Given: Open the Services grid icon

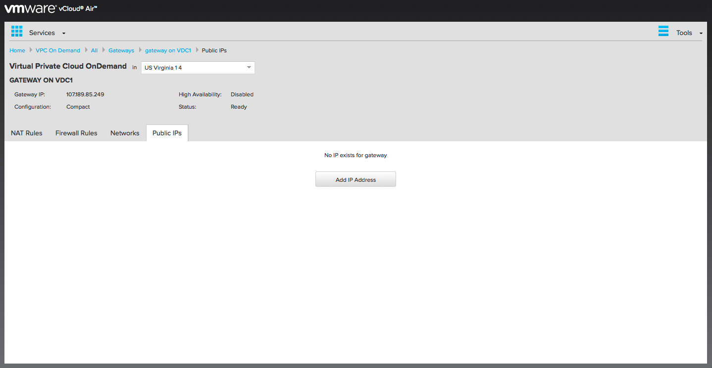Looking at the screenshot, I should pyautogui.click(x=17, y=31).
